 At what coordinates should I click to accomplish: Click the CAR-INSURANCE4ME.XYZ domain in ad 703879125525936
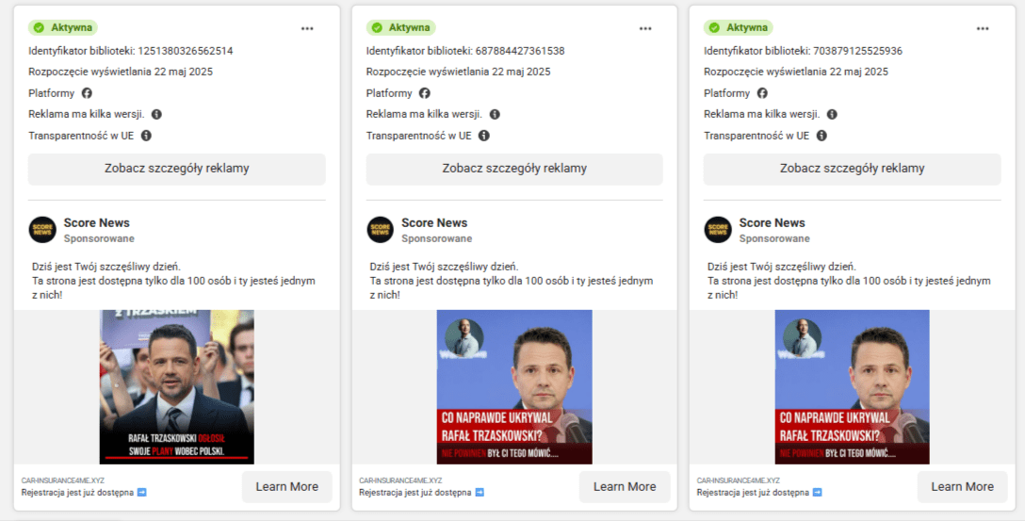tap(738, 480)
